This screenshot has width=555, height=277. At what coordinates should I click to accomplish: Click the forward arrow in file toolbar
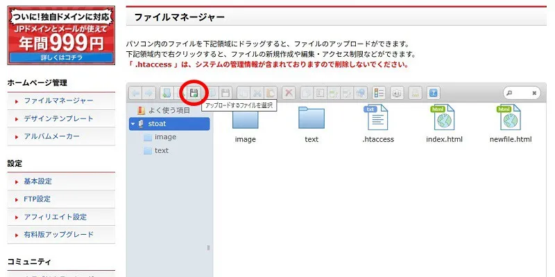coord(149,93)
